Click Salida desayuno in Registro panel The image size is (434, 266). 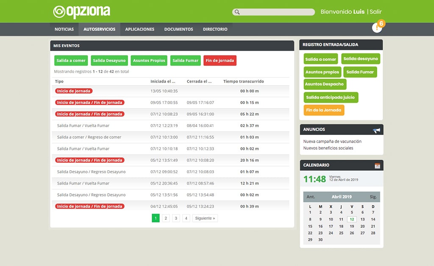(361, 58)
